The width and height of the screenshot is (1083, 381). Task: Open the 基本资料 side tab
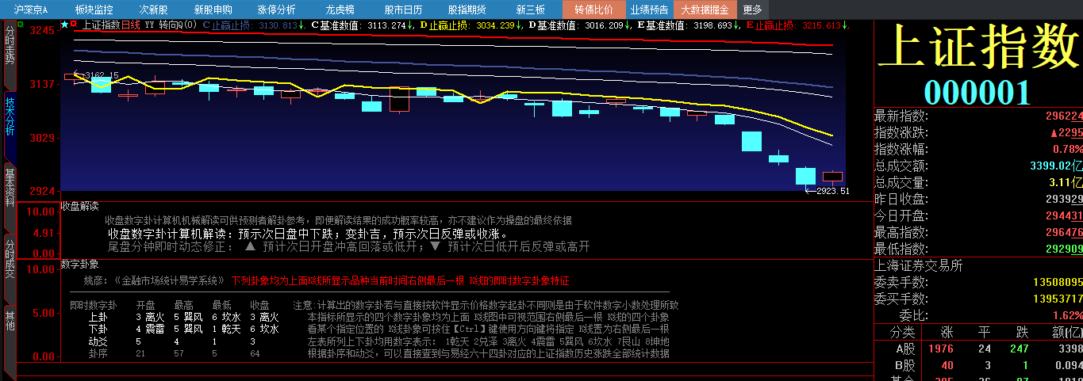click(10, 188)
